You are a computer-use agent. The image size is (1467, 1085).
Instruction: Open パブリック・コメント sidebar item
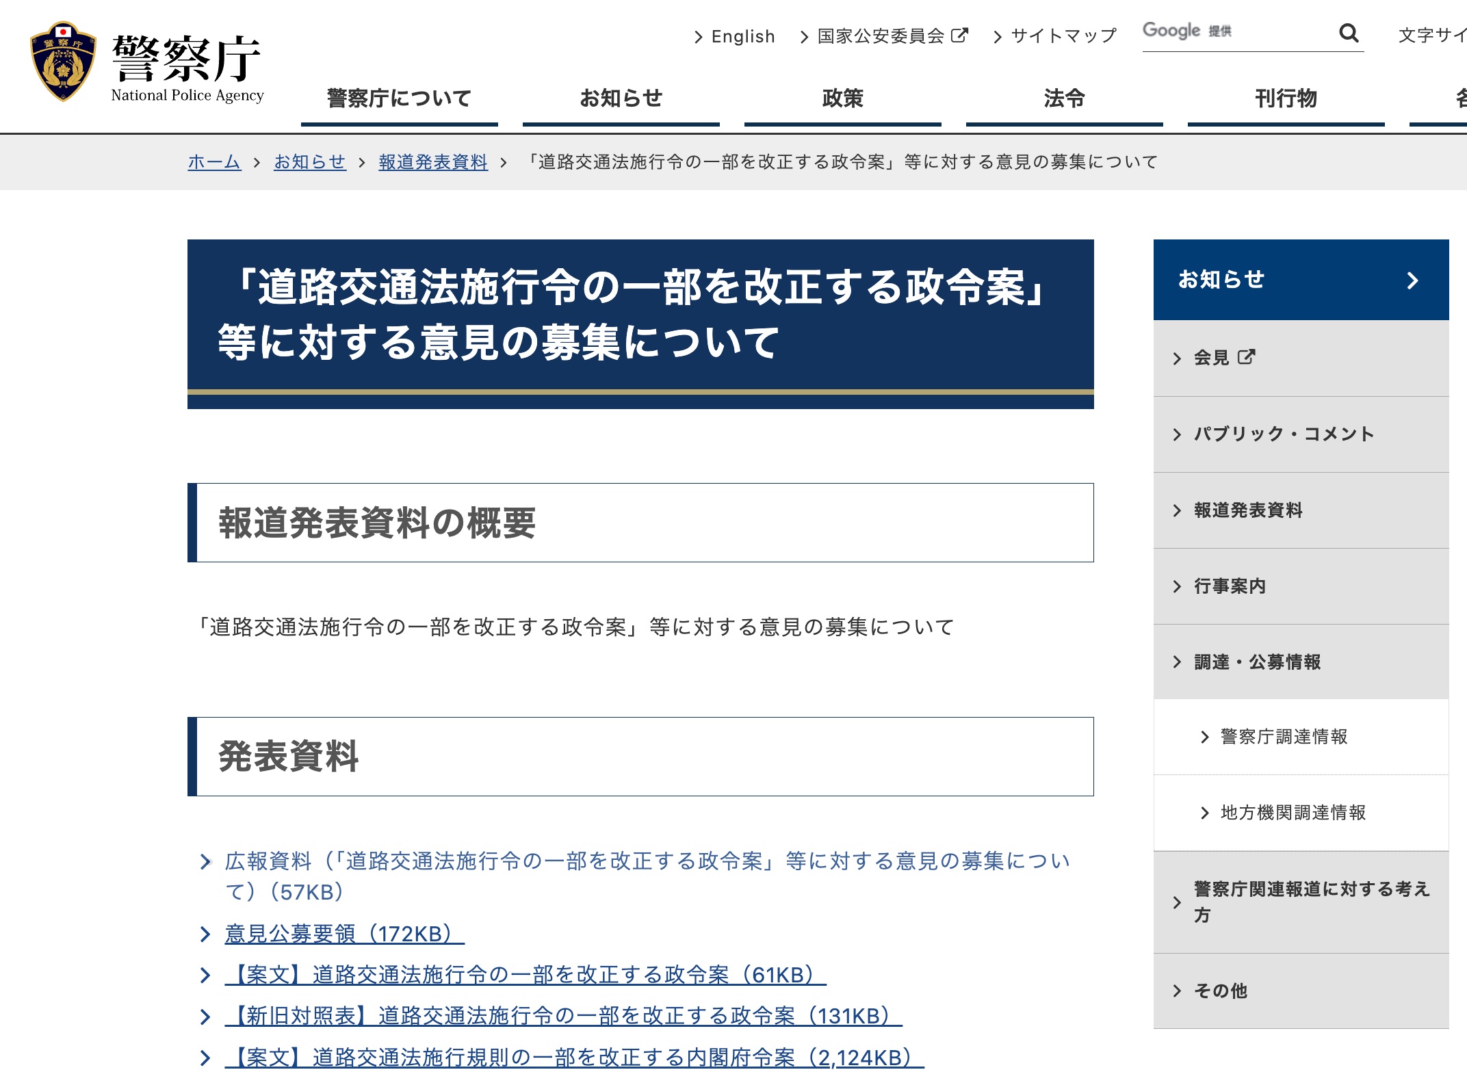click(x=1284, y=434)
